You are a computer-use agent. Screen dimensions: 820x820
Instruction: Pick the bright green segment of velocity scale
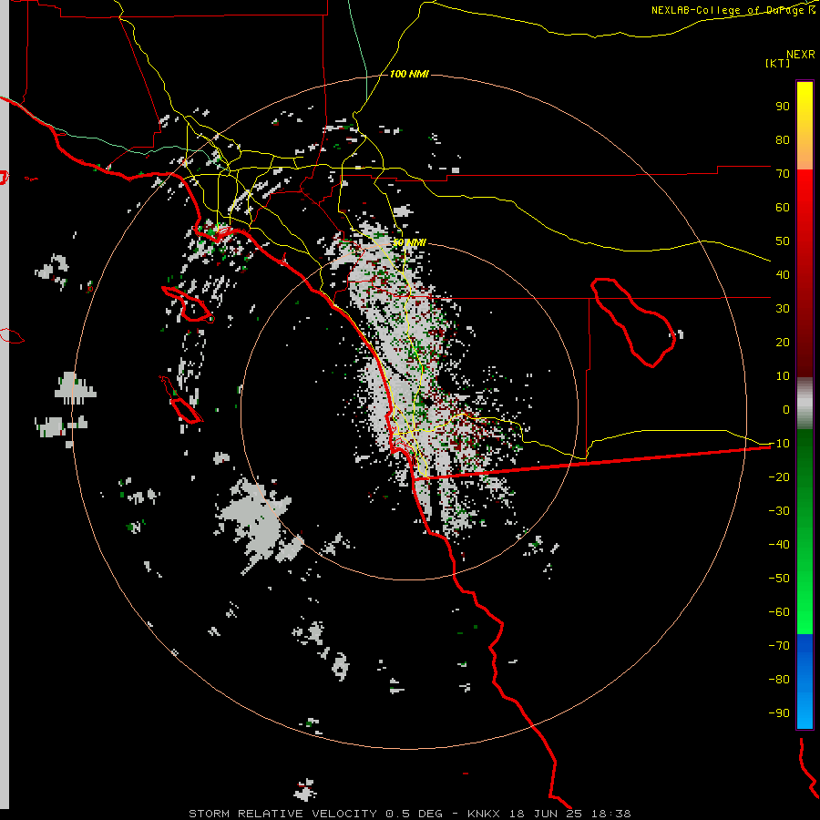click(x=805, y=591)
